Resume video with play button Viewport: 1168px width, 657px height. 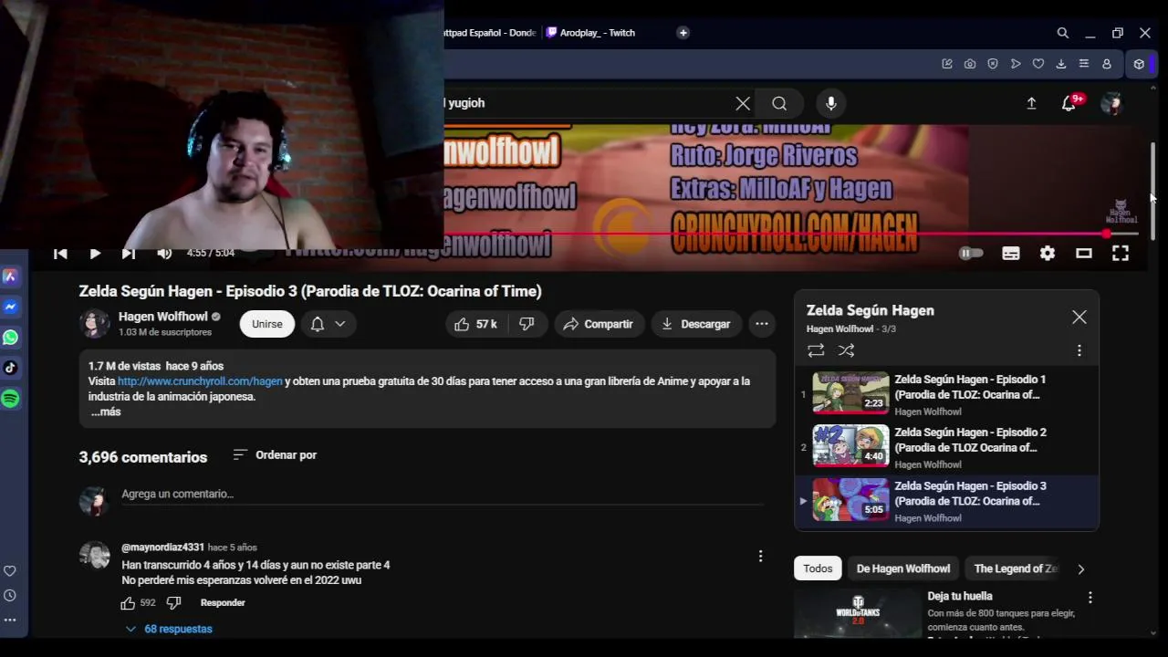click(x=95, y=254)
